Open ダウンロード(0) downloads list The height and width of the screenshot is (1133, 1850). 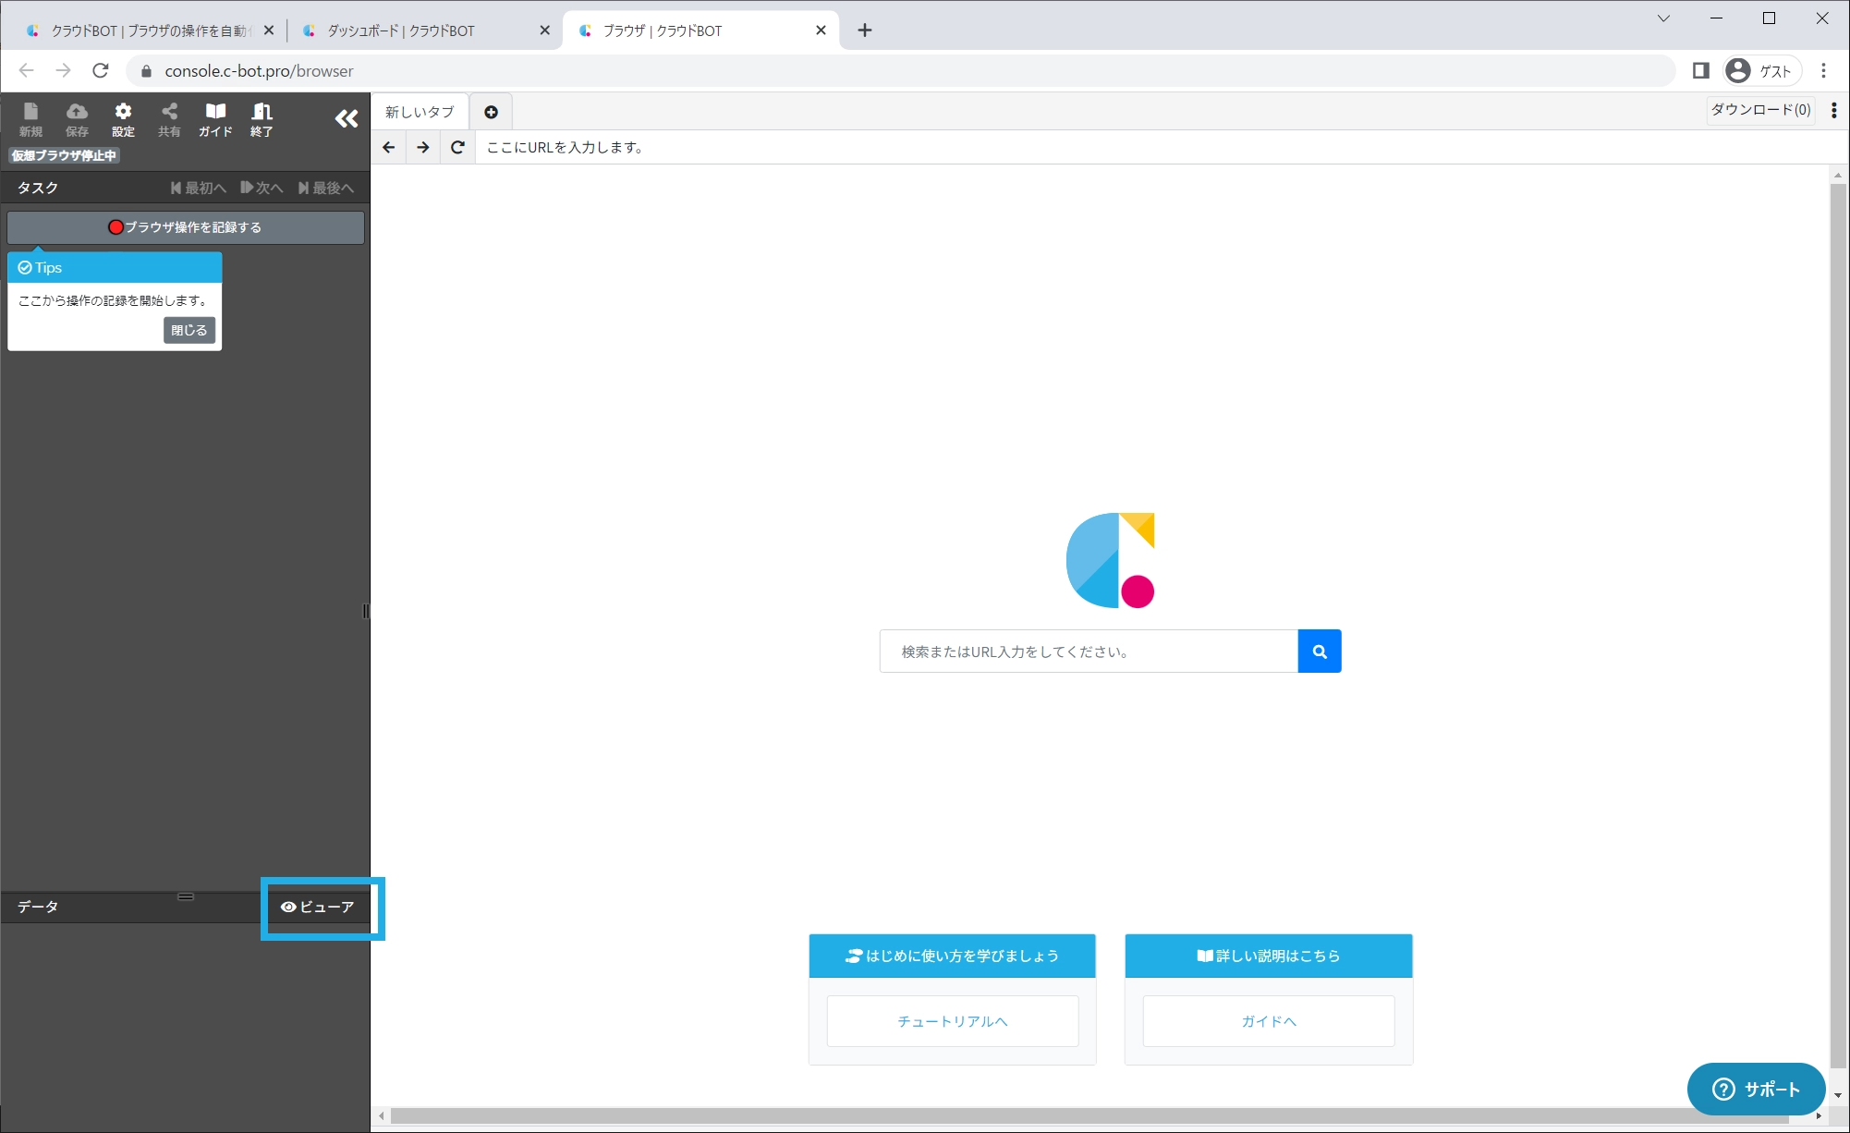tap(1759, 110)
